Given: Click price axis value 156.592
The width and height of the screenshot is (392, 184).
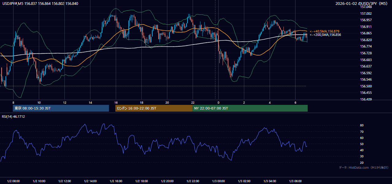Looking at the screenshot, I should 366,73.
